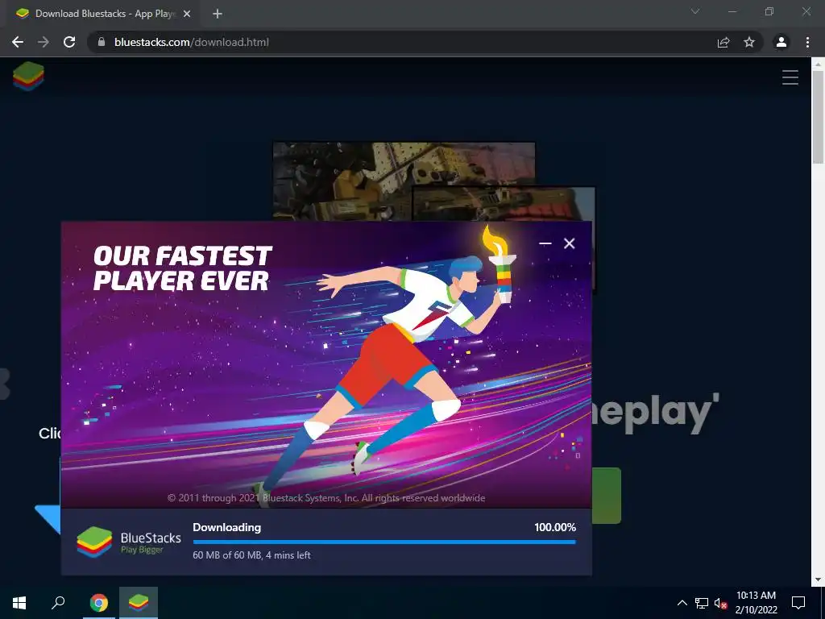
Task: Open the Chrome profile menu
Action: 781,42
